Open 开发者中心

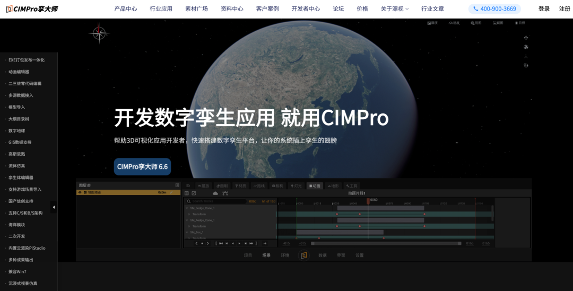pos(306,9)
